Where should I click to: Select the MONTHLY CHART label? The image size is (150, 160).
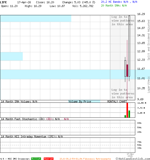point(117,101)
